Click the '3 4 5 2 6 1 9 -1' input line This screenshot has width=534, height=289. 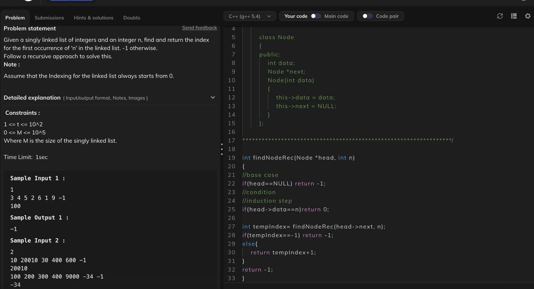(38, 198)
